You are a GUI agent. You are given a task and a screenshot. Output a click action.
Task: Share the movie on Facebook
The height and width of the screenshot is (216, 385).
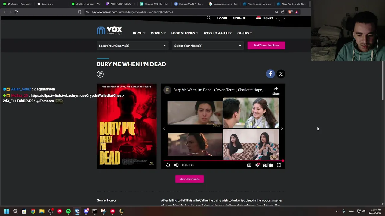(x=270, y=74)
